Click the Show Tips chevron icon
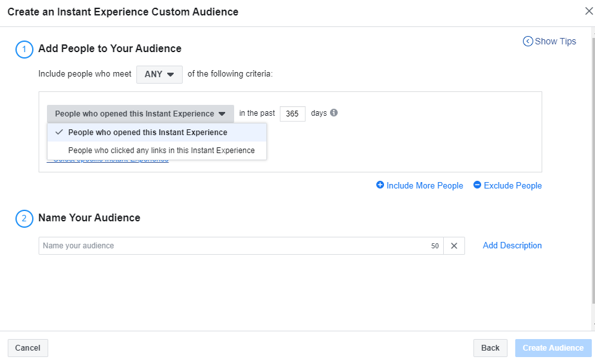This screenshot has height=359, width=595. pyautogui.click(x=528, y=41)
